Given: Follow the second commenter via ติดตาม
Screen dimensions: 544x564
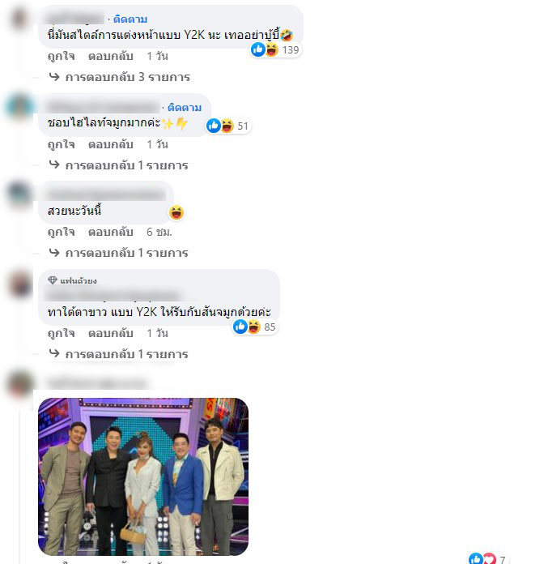Looking at the screenshot, I should pyautogui.click(x=185, y=108).
